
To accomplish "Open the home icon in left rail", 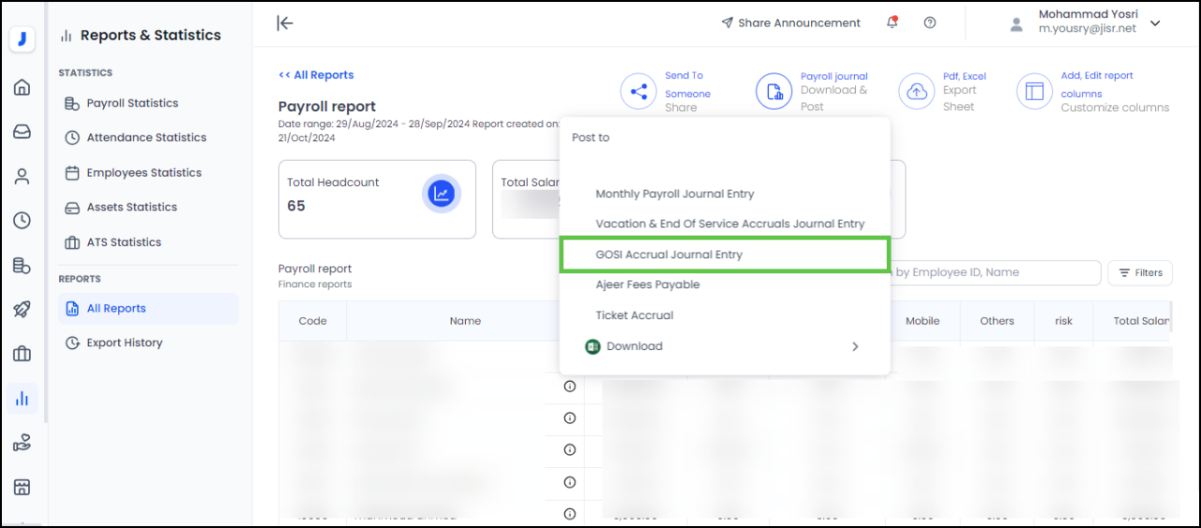I will click(22, 88).
